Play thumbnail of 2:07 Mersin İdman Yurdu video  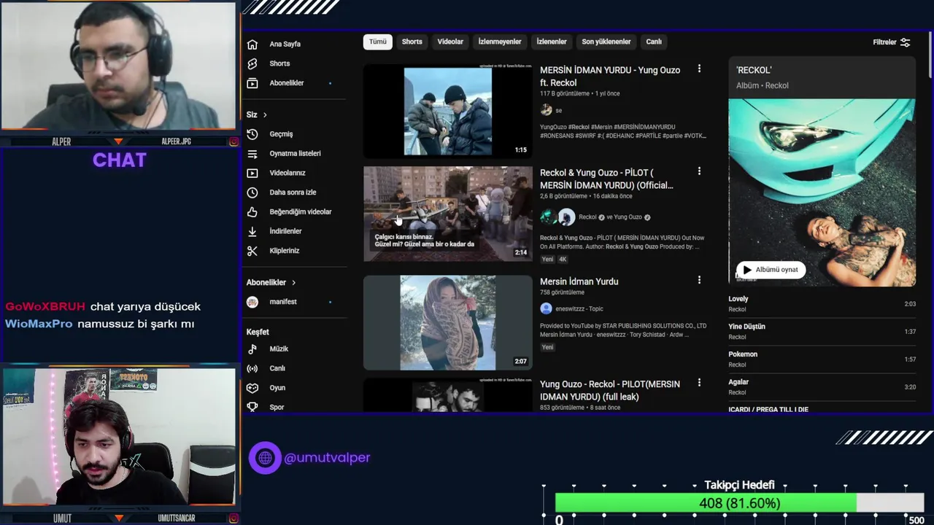click(x=448, y=322)
